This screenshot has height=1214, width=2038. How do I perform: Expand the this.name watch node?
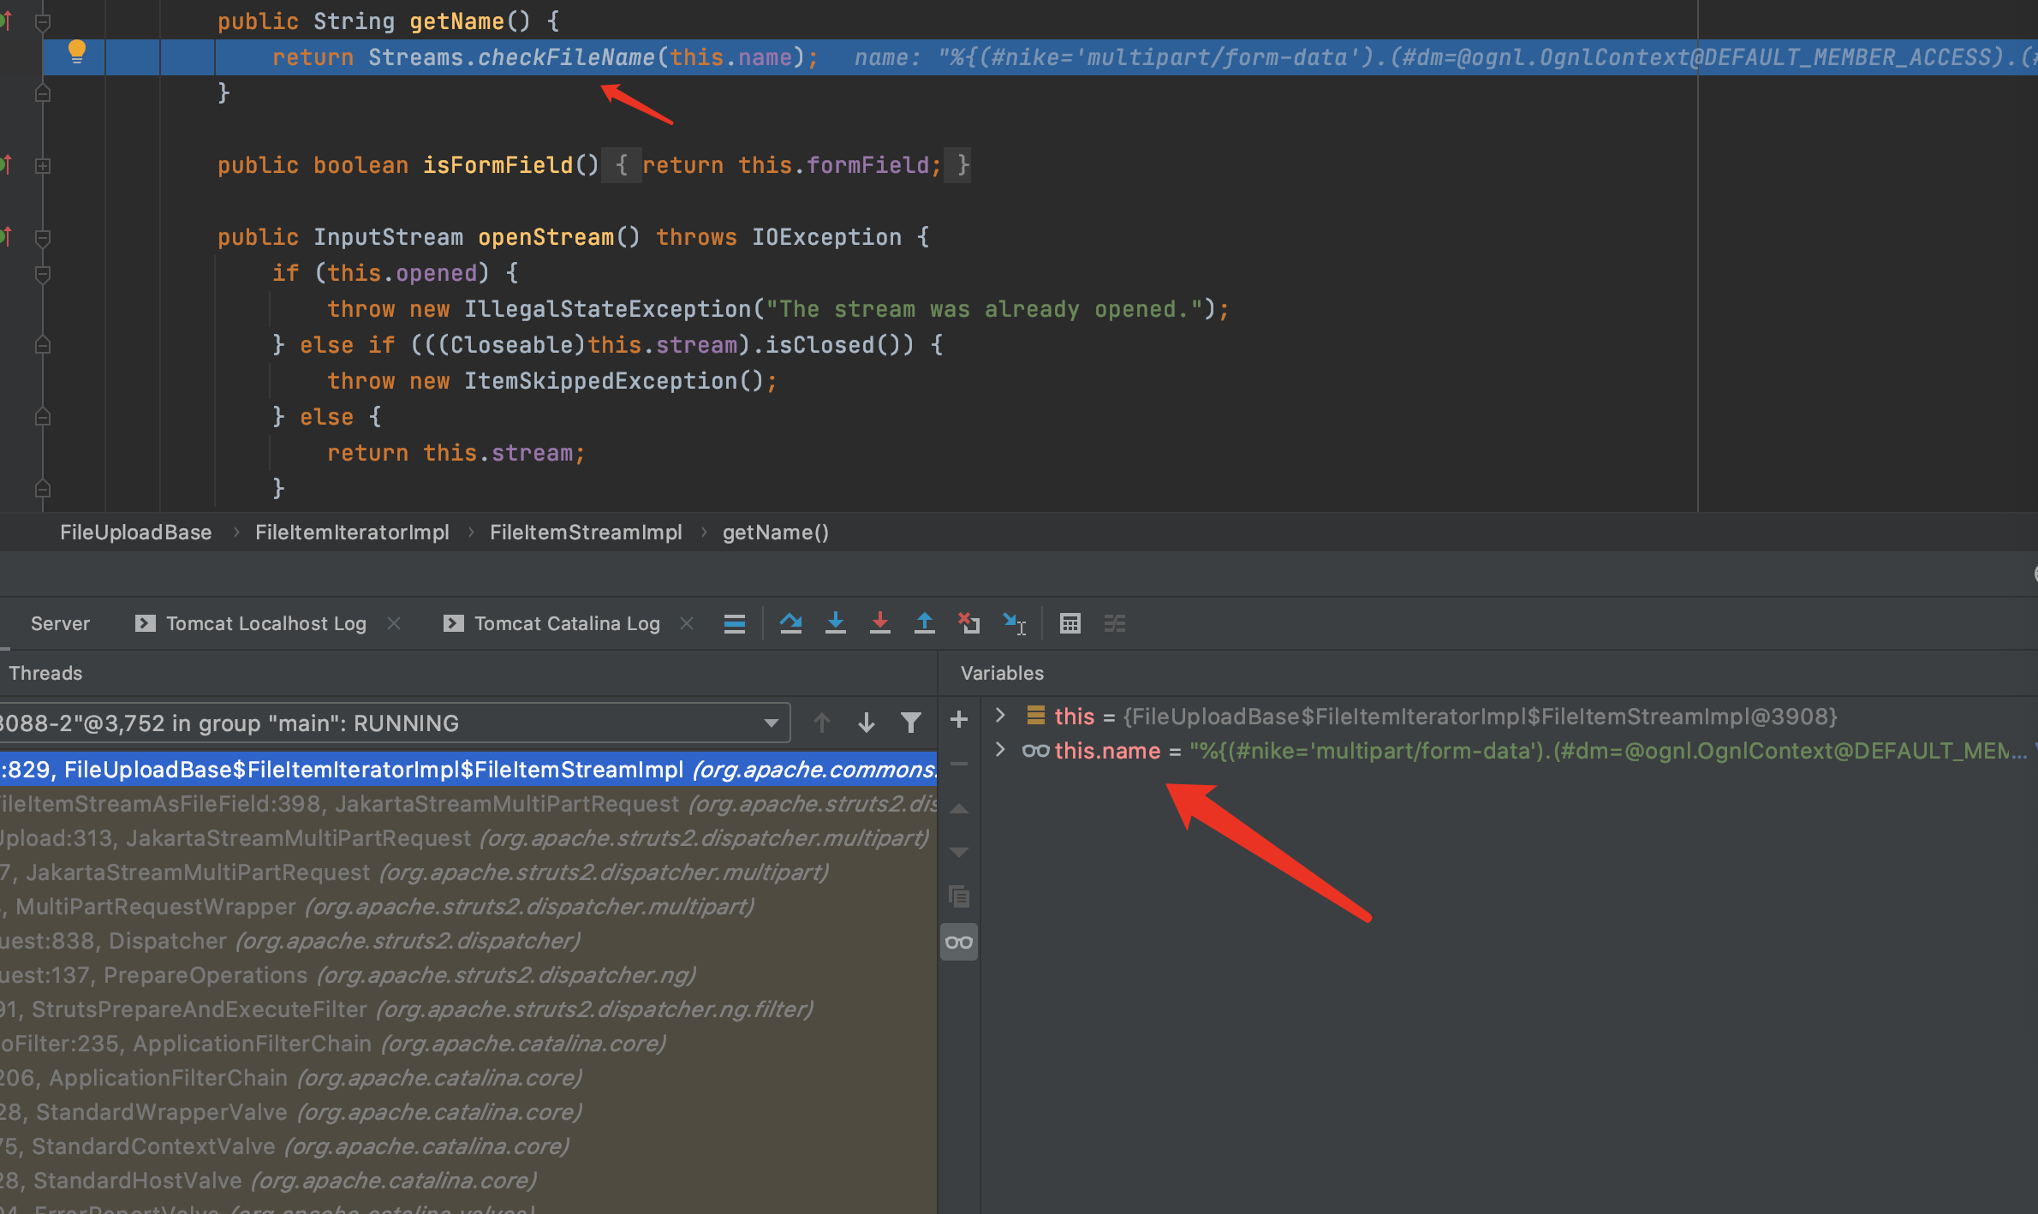(999, 750)
